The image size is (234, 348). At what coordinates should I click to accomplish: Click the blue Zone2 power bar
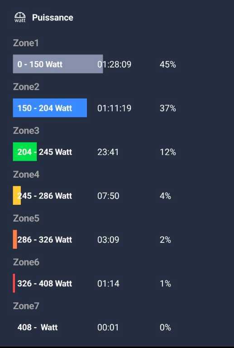(x=50, y=108)
